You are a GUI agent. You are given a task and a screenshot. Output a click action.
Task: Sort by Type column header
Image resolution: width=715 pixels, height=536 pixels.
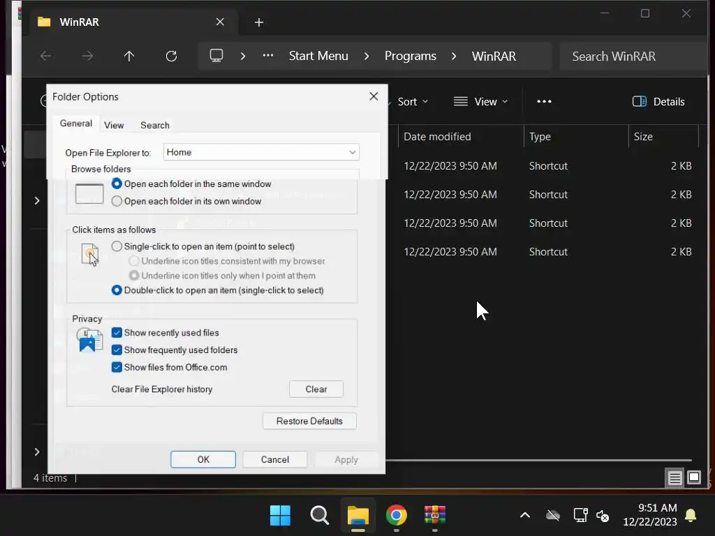576,136
